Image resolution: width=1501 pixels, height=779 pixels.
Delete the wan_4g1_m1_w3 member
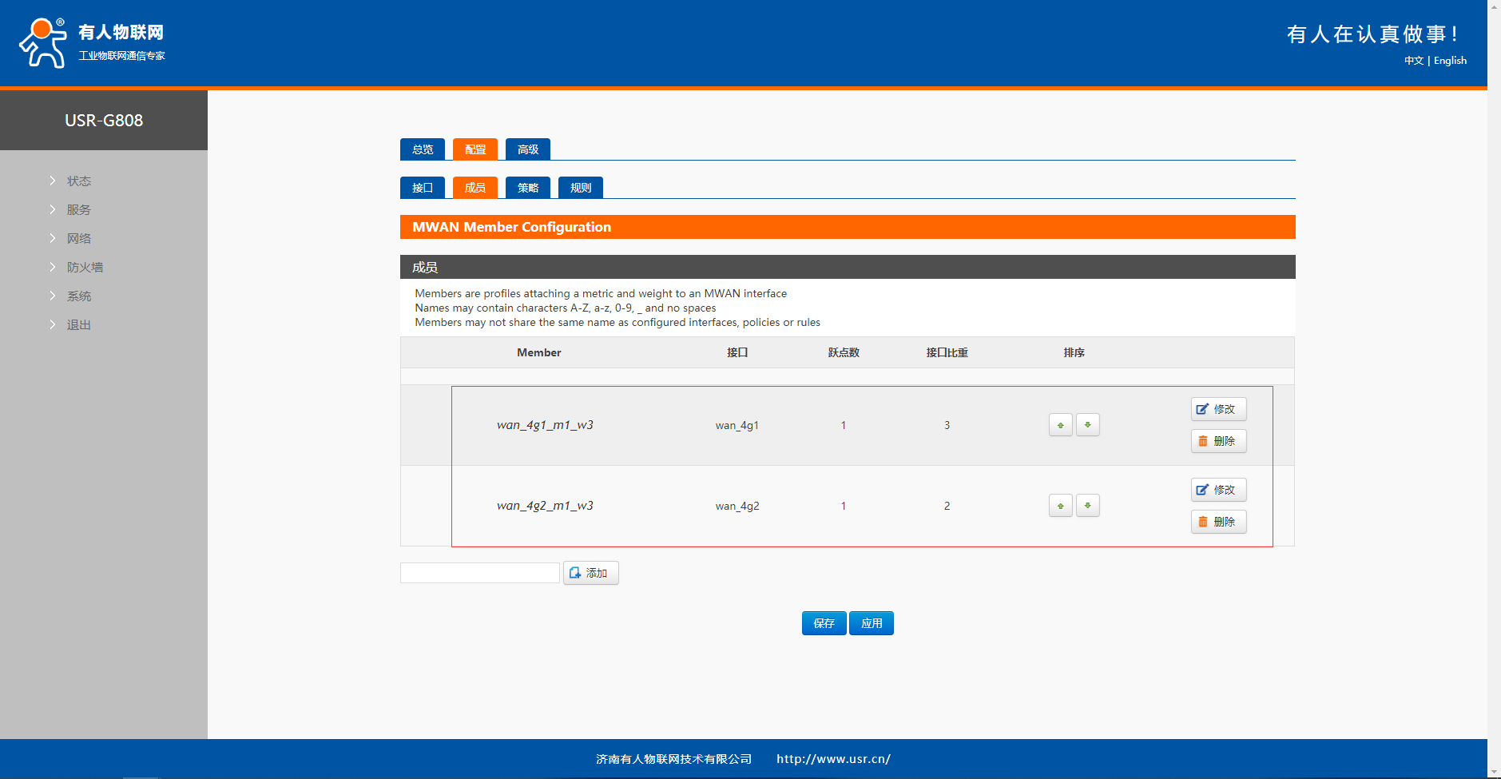[1217, 441]
